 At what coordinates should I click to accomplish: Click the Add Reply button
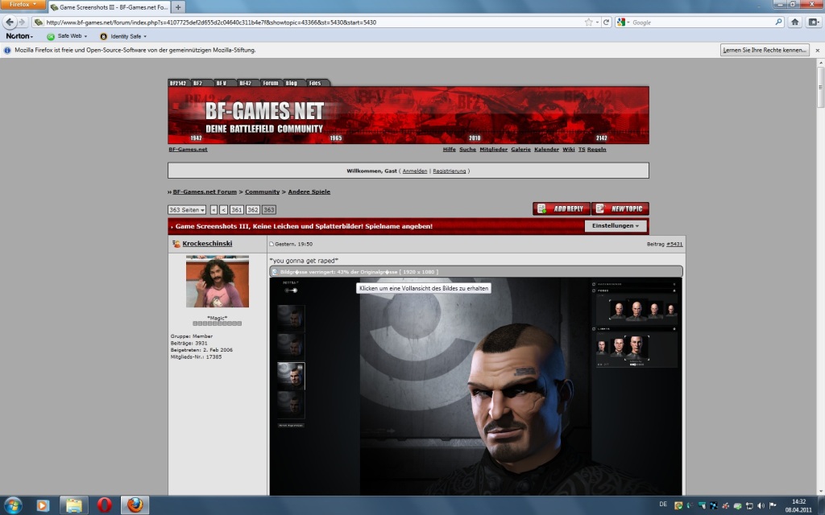click(562, 208)
